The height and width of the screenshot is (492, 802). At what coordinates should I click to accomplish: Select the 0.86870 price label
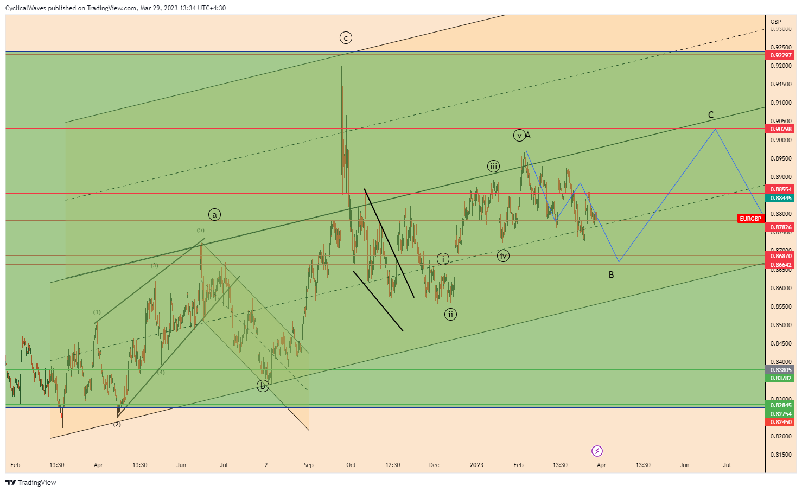pyautogui.click(x=781, y=256)
